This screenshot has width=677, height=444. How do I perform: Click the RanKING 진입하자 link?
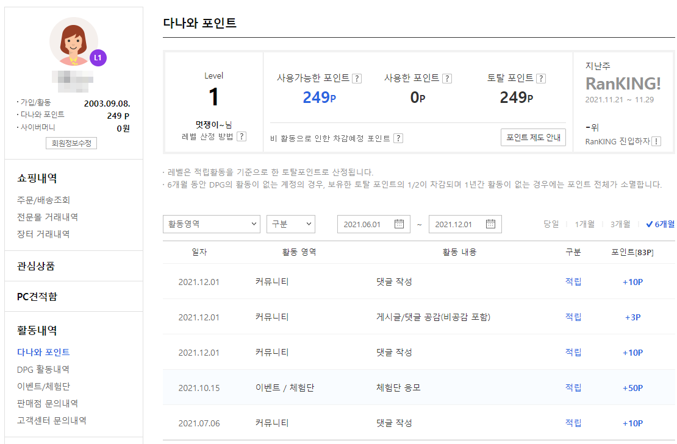pyautogui.click(x=617, y=141)
